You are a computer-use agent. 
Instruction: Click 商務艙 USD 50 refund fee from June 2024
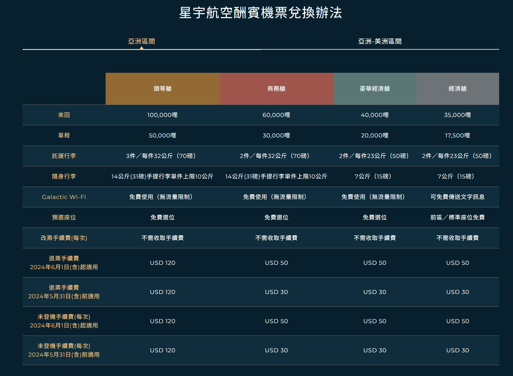point(277,263)
